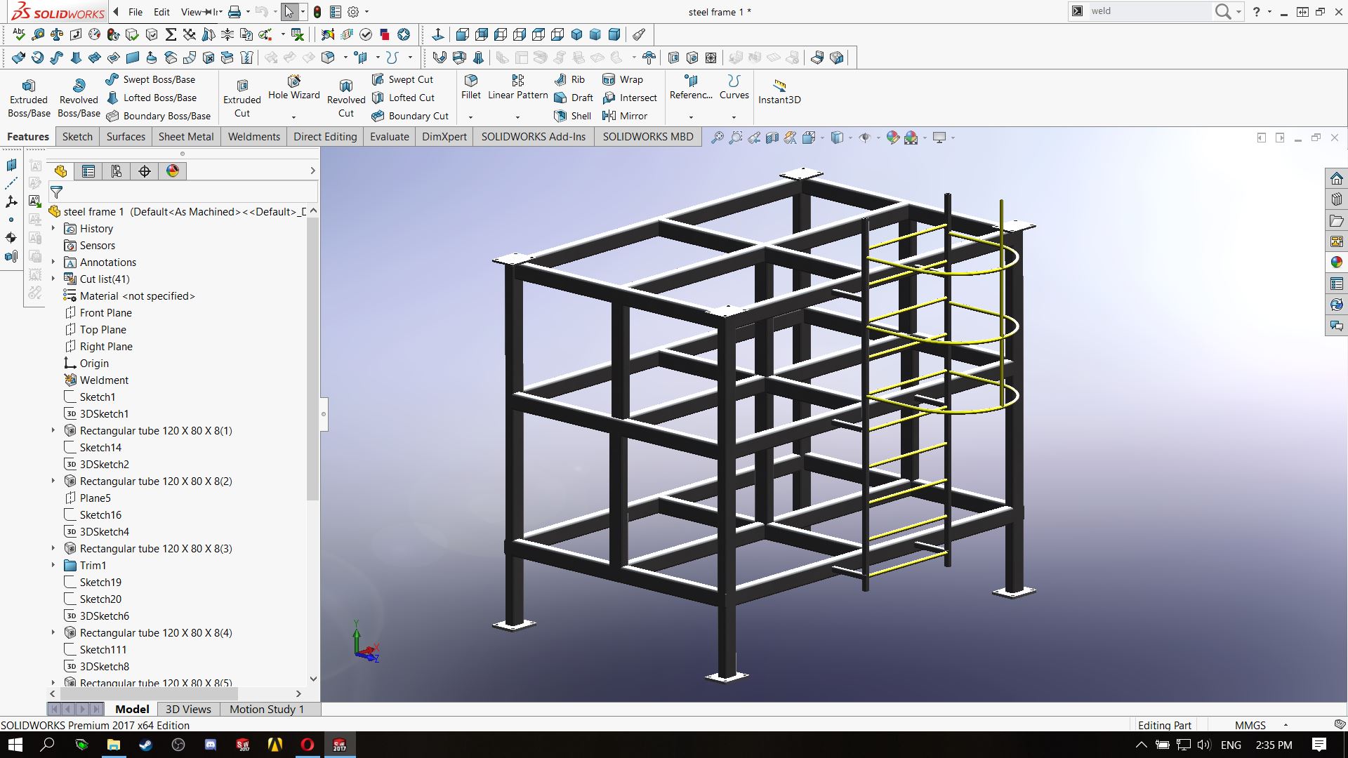Expand the Cut list(41) folder
Screen dimensions: 1348x758
[x=53, y=279]
